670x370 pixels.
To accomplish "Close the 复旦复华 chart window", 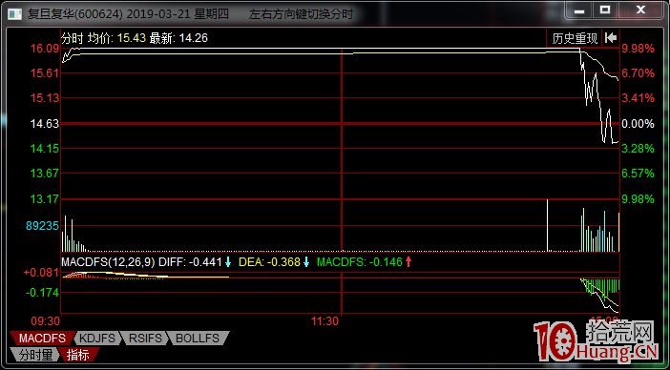I will pyautogui.click(x=641, y=10).
